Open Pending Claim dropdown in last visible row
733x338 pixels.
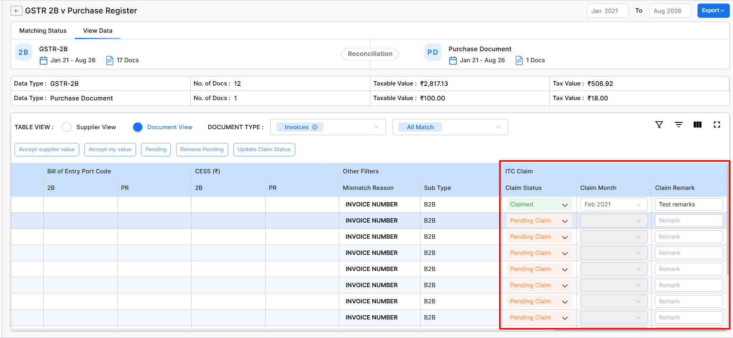(x=539, y=318)
